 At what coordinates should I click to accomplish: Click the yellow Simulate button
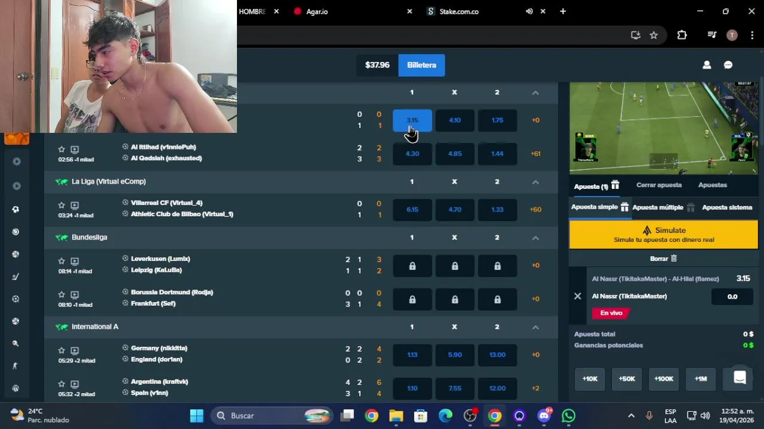663,234
